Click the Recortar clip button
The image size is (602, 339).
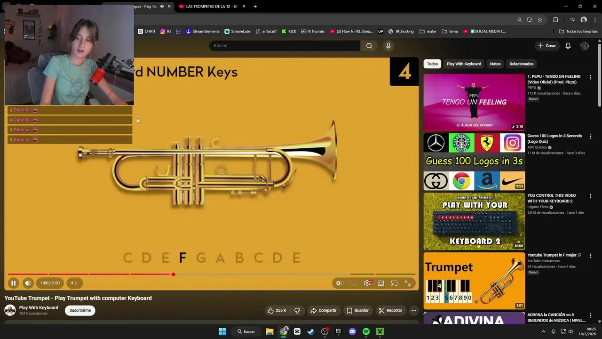tap(390, 310)
